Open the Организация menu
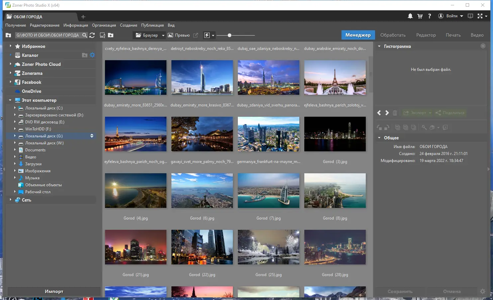 tap(104, 25)
